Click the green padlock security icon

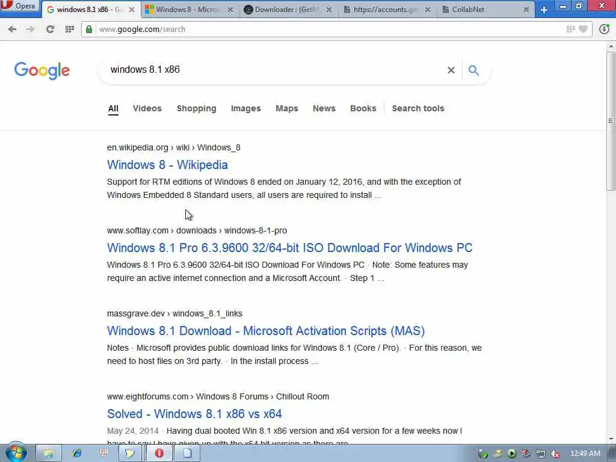pyautogui.click(x=89, y=29)
